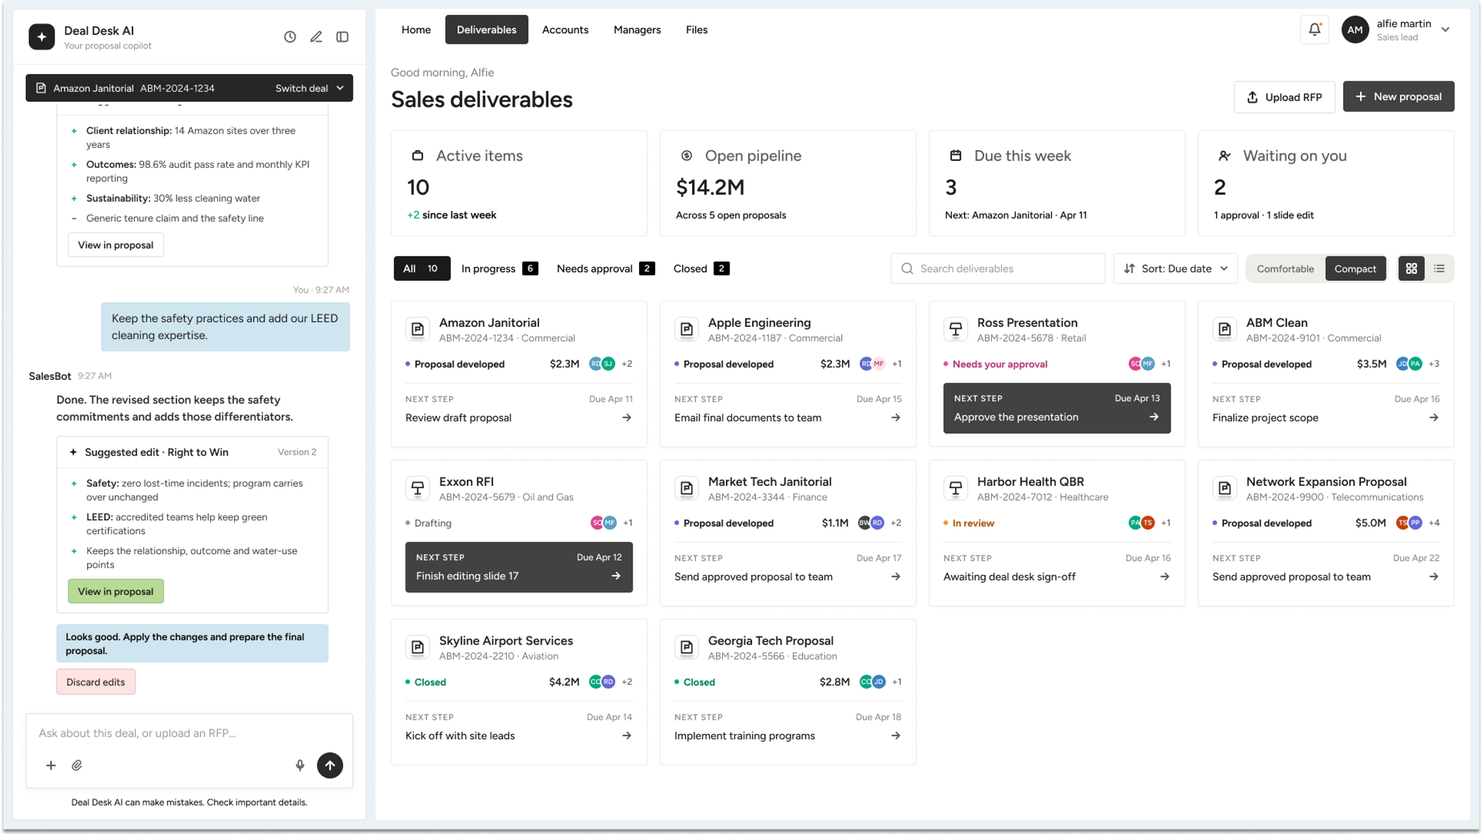
Task: Click the Upload RFP button
Action: click(x=1284, y=97)
